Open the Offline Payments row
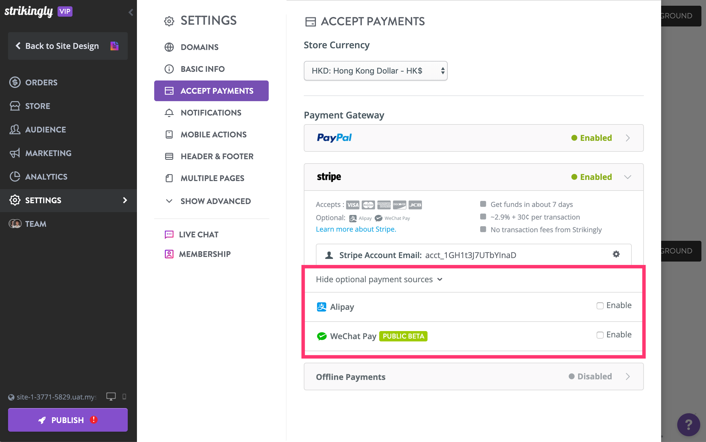This screenshot has height=442, width=706. [x=473, y=376]
